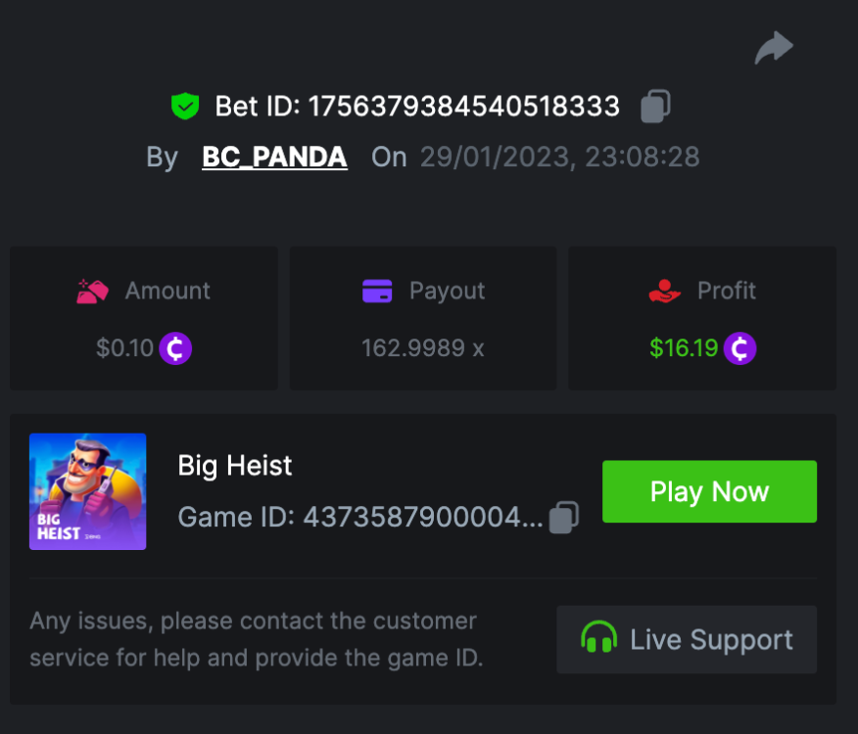Click the bet date and time text
The height and width of the screenshot is (734, 858).
click(x=559, y=157)
